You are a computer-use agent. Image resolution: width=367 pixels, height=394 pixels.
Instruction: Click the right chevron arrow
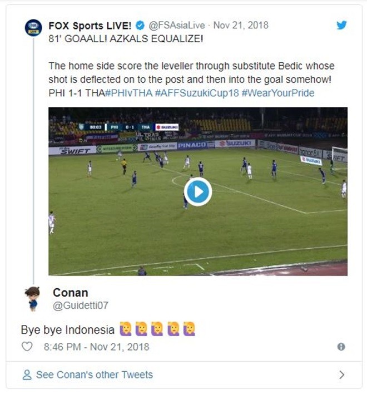[x=341, y=375]
